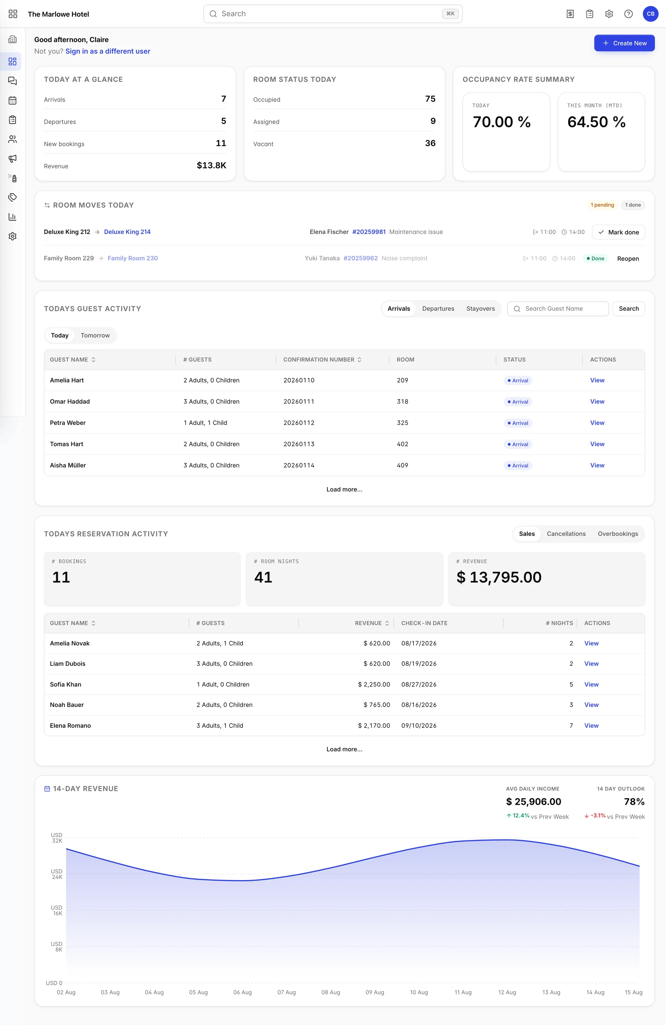Click the This Month 64.50 % occupancy card

click(601, 132)
